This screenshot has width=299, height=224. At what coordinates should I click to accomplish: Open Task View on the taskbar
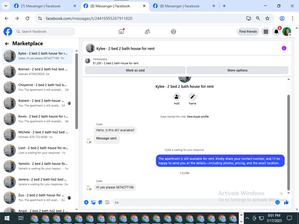[x=21, y=219]
